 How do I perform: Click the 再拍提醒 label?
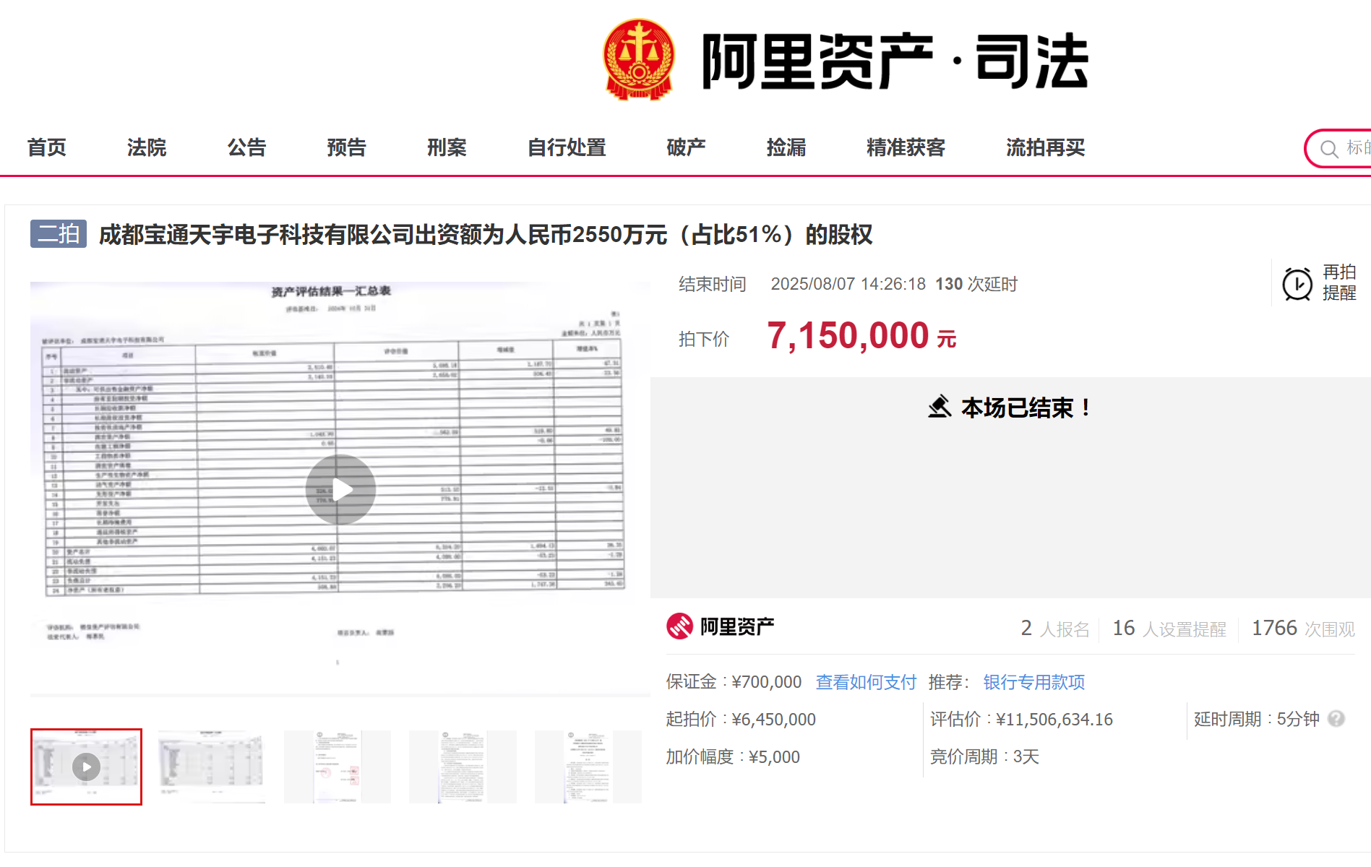1339,282
